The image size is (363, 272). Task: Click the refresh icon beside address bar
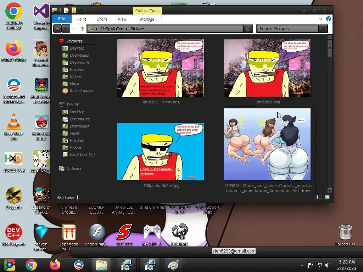click(x=248, y=29)
